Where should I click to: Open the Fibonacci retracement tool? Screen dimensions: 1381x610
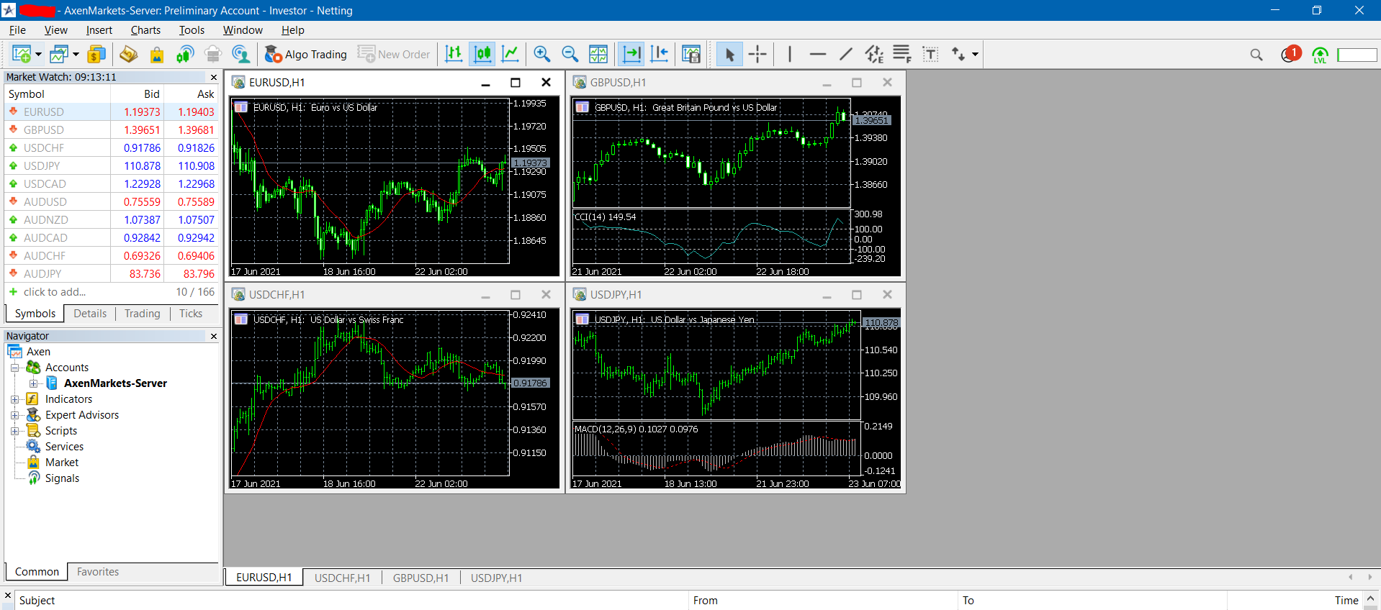(x=901, y=54)
